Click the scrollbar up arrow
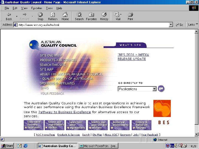This screenshot has height=149, width=199. click(196, 31)
